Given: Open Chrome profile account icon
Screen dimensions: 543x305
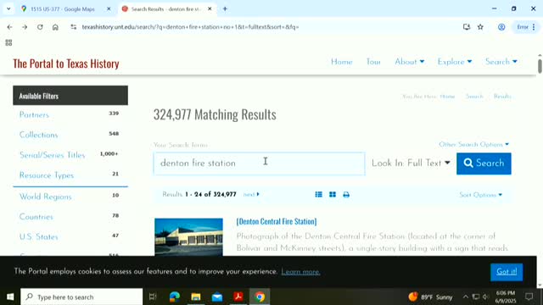Looking at the screenshot, I should [x=501, y=27].
